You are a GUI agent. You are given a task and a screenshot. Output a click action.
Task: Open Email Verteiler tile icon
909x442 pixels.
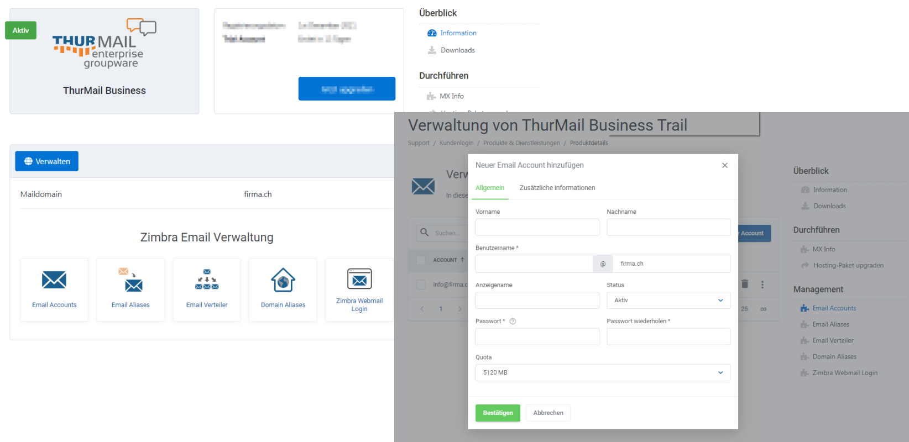[207, 280]
